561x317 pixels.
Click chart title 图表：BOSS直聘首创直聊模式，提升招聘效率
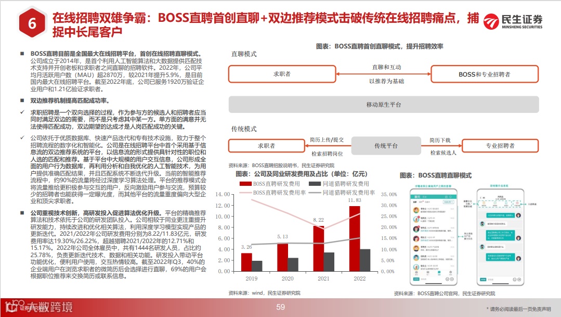380,46
